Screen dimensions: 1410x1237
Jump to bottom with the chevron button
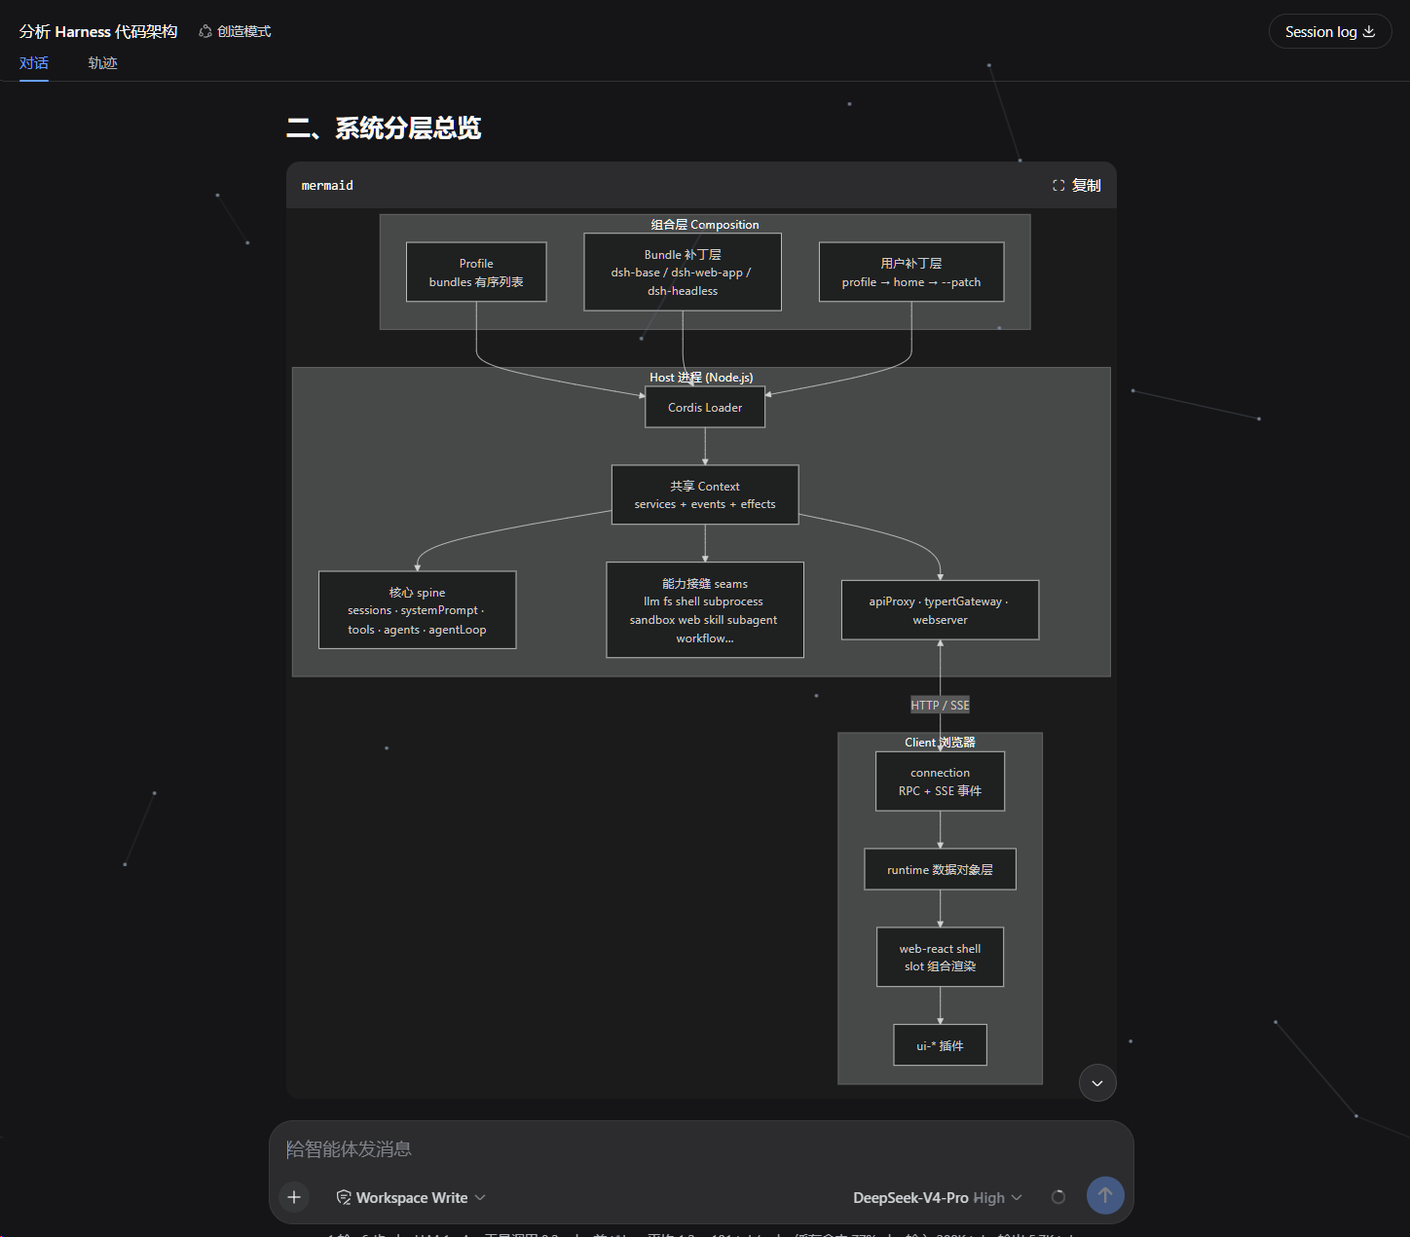coord(1097,1083)
